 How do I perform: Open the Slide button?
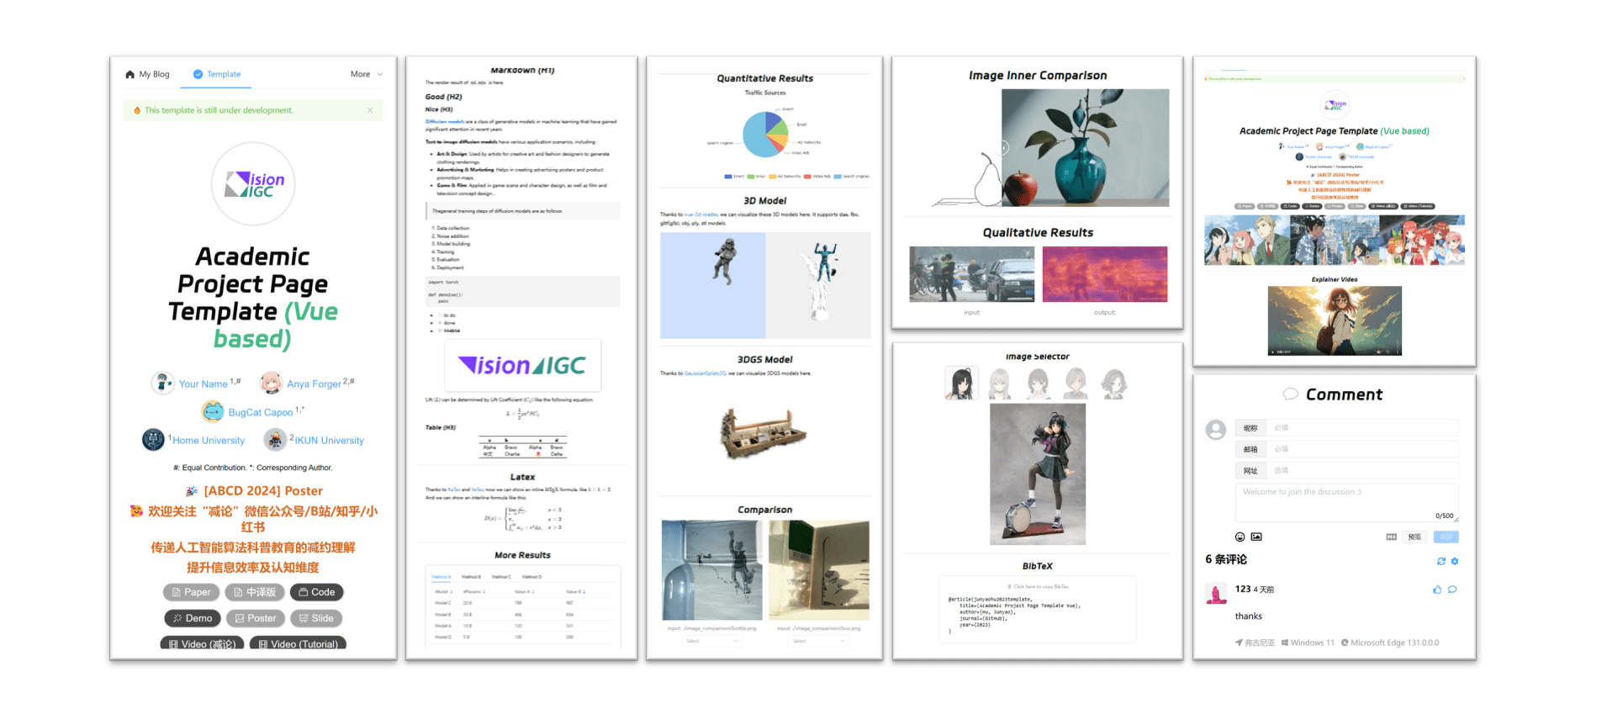pyautogui.click(x=316, y=618)
